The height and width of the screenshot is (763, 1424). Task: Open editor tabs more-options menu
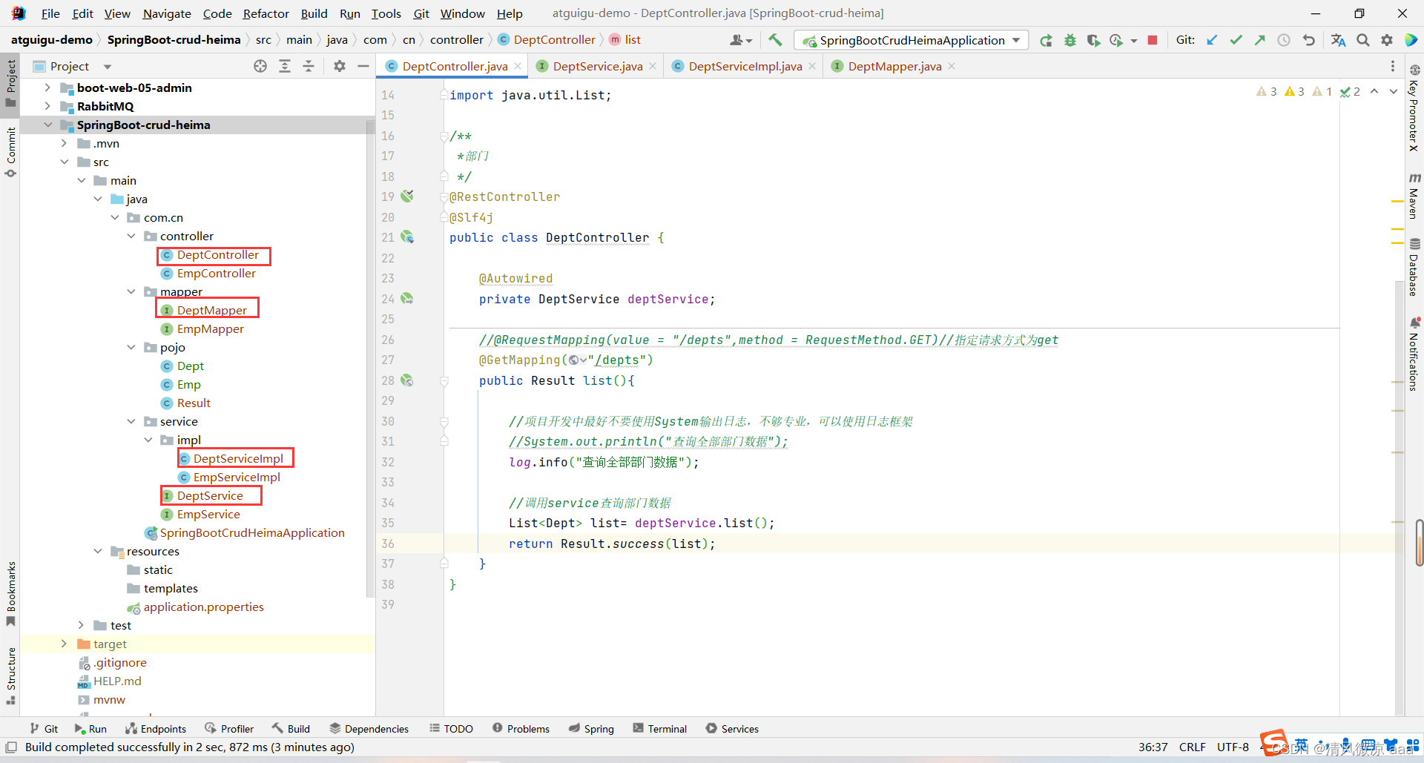[x=1393, y=66]
